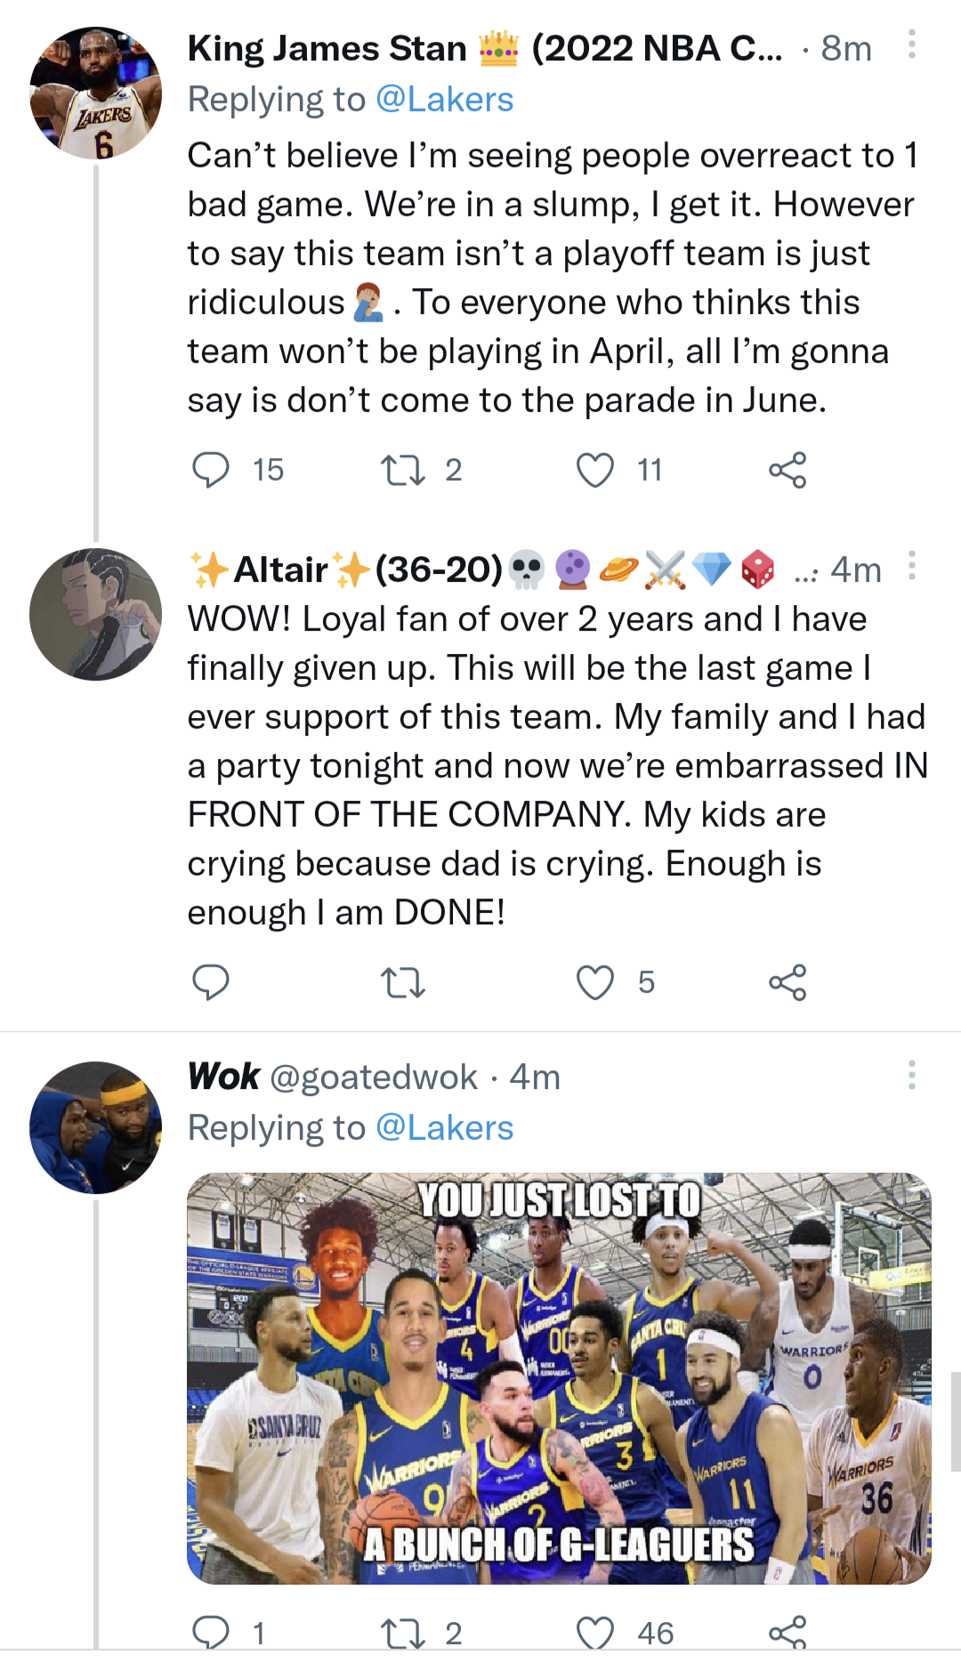This screenshot has width=961, height=1662.
Task: Open more options for King James Stan tweet
Action: point(912,44)
